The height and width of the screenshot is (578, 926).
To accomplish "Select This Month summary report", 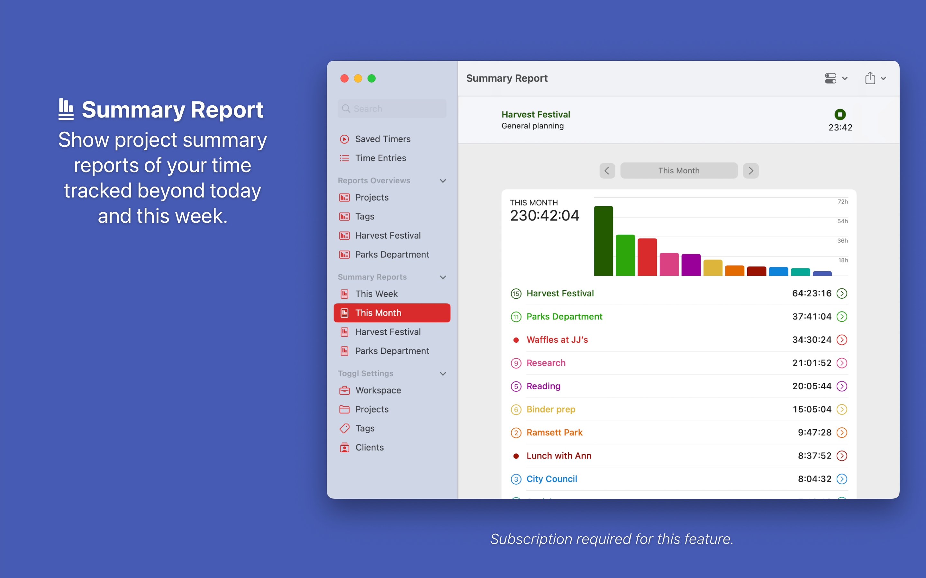I will pyautogui.click(x=392, y=313).
